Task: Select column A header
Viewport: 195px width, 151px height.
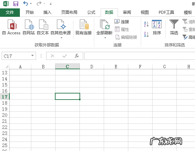Action: click(x=21, y=67)
